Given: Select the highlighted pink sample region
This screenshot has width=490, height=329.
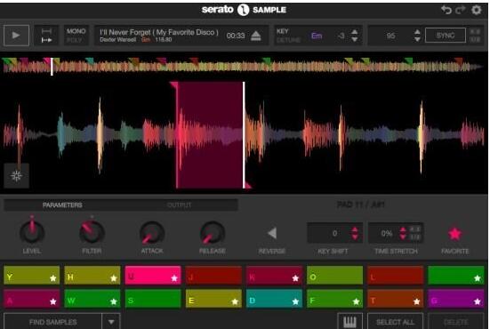Looking at the screenshot, I should click(210, 135).
